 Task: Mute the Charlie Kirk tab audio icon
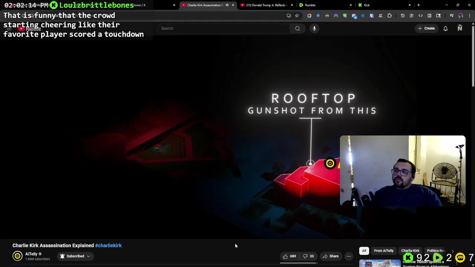click(227, 5)
